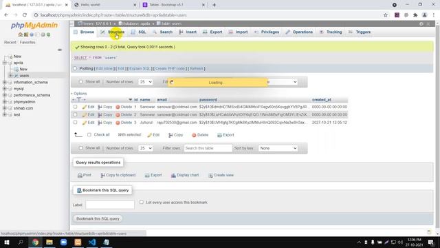Open lower Number of rows dropdown
The width and height of the screenshot is (440, 248).
click(x=145, y=148)
